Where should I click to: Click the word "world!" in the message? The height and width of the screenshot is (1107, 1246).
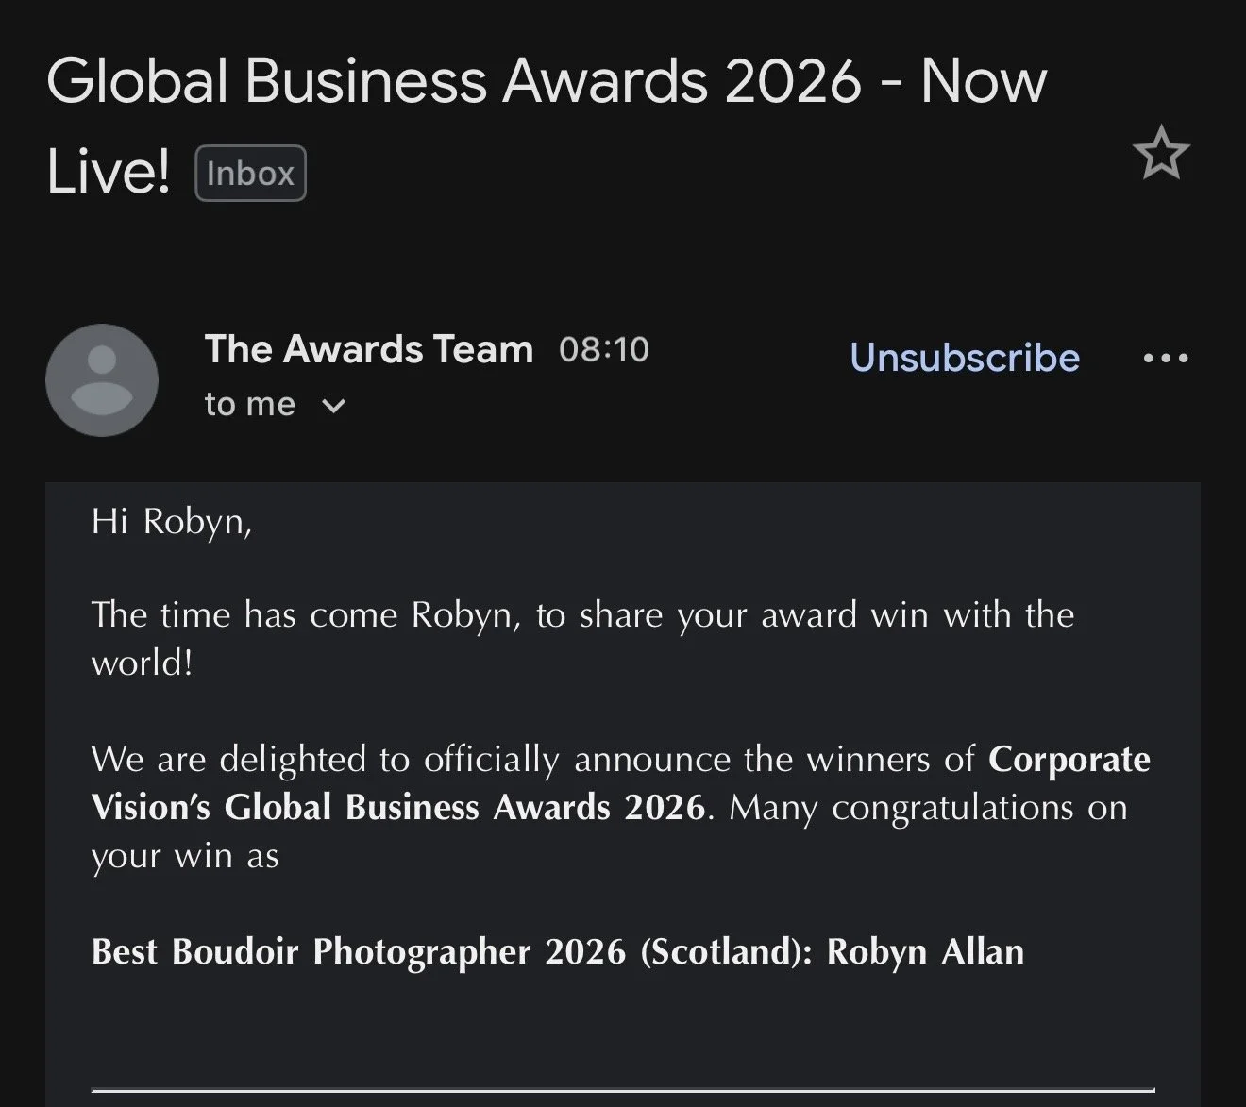click(143, 663)
